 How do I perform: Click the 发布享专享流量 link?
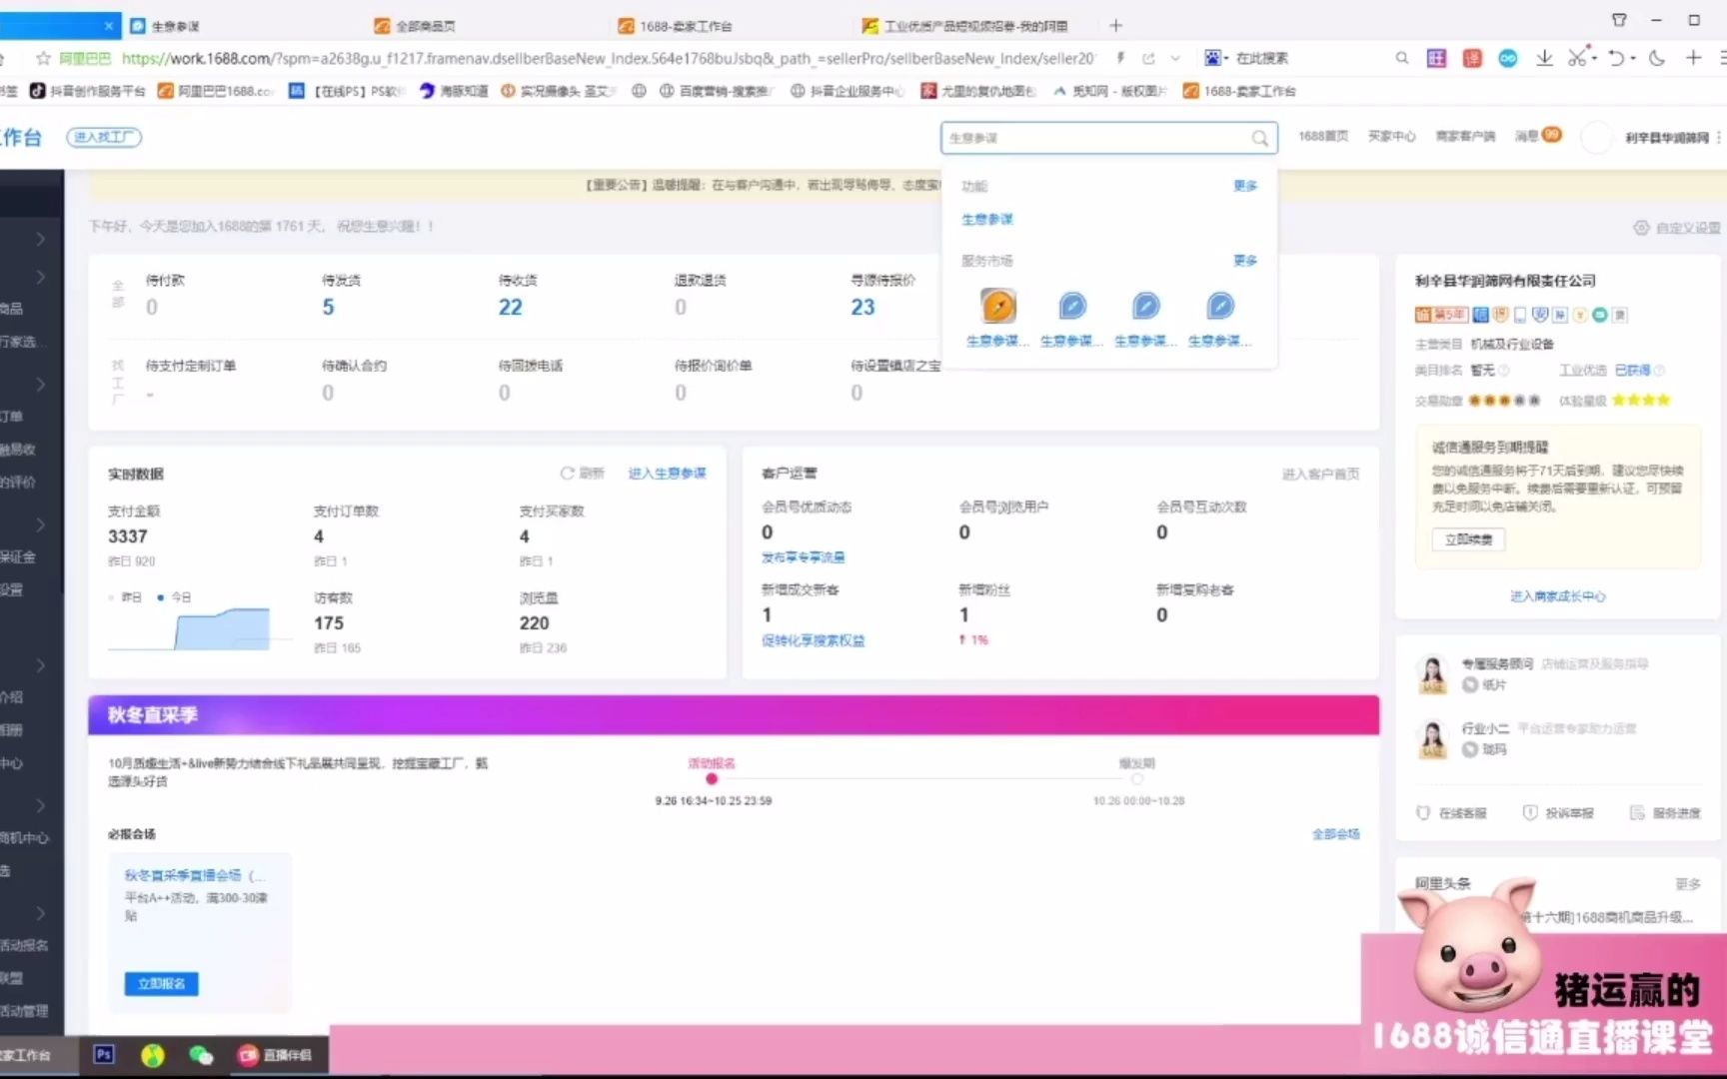[x=803, y=557]
